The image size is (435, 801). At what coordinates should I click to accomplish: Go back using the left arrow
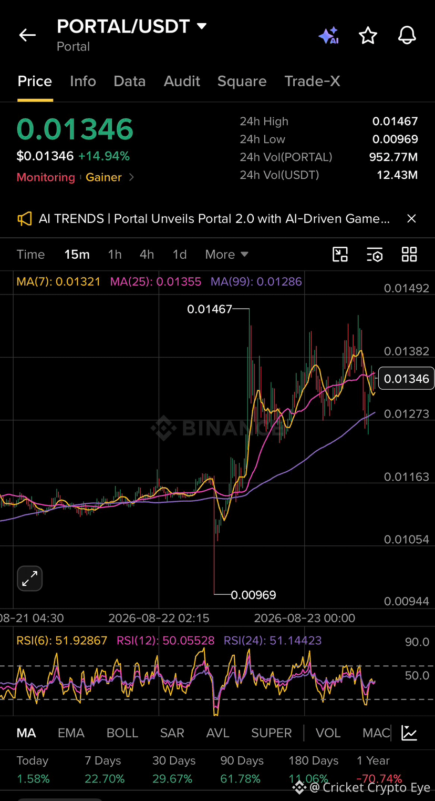click(27, 35)
